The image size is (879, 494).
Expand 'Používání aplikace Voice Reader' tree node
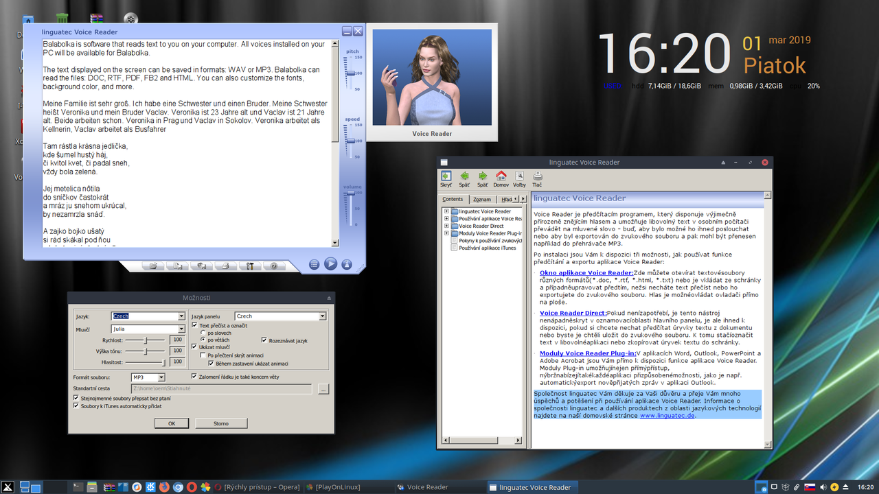click(446, 219)
